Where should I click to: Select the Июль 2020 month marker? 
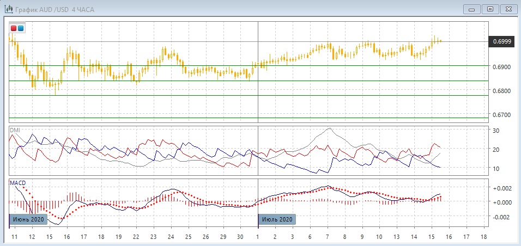pos(277,219)
